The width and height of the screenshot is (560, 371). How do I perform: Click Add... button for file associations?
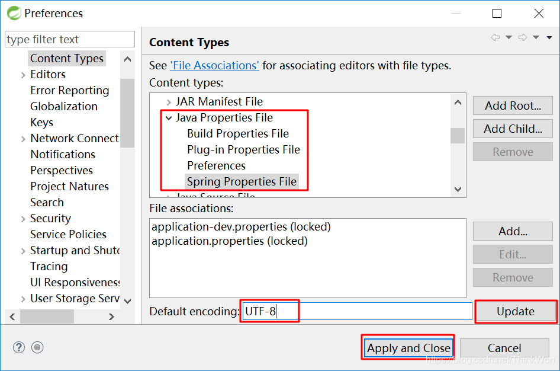click(x=513, y=231)
